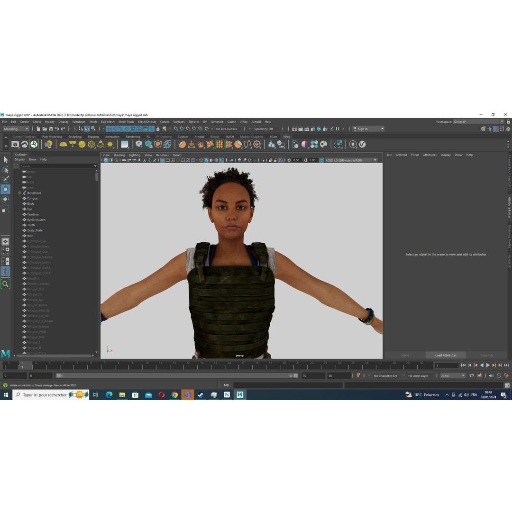Click the V-Ray dome light shelf icon
The image size is (512, 512).
63,144
